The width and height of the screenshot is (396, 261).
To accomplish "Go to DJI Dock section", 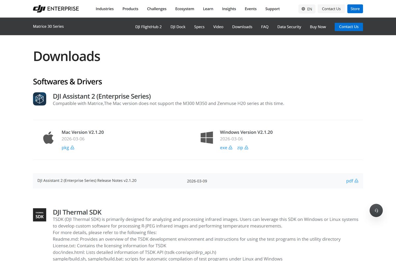I will 178,27.
